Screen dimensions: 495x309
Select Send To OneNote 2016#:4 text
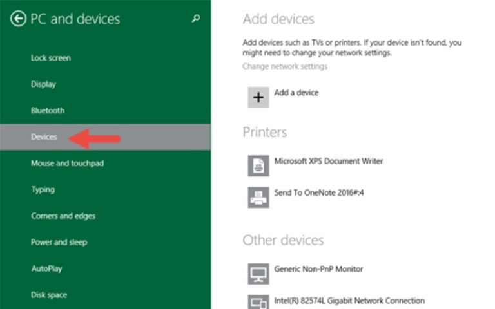coord(319,192)
